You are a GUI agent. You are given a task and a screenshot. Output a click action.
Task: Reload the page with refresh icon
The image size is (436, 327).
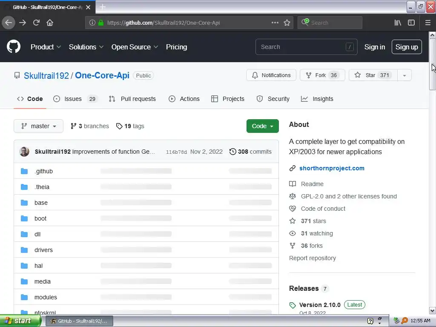point(36,23)
